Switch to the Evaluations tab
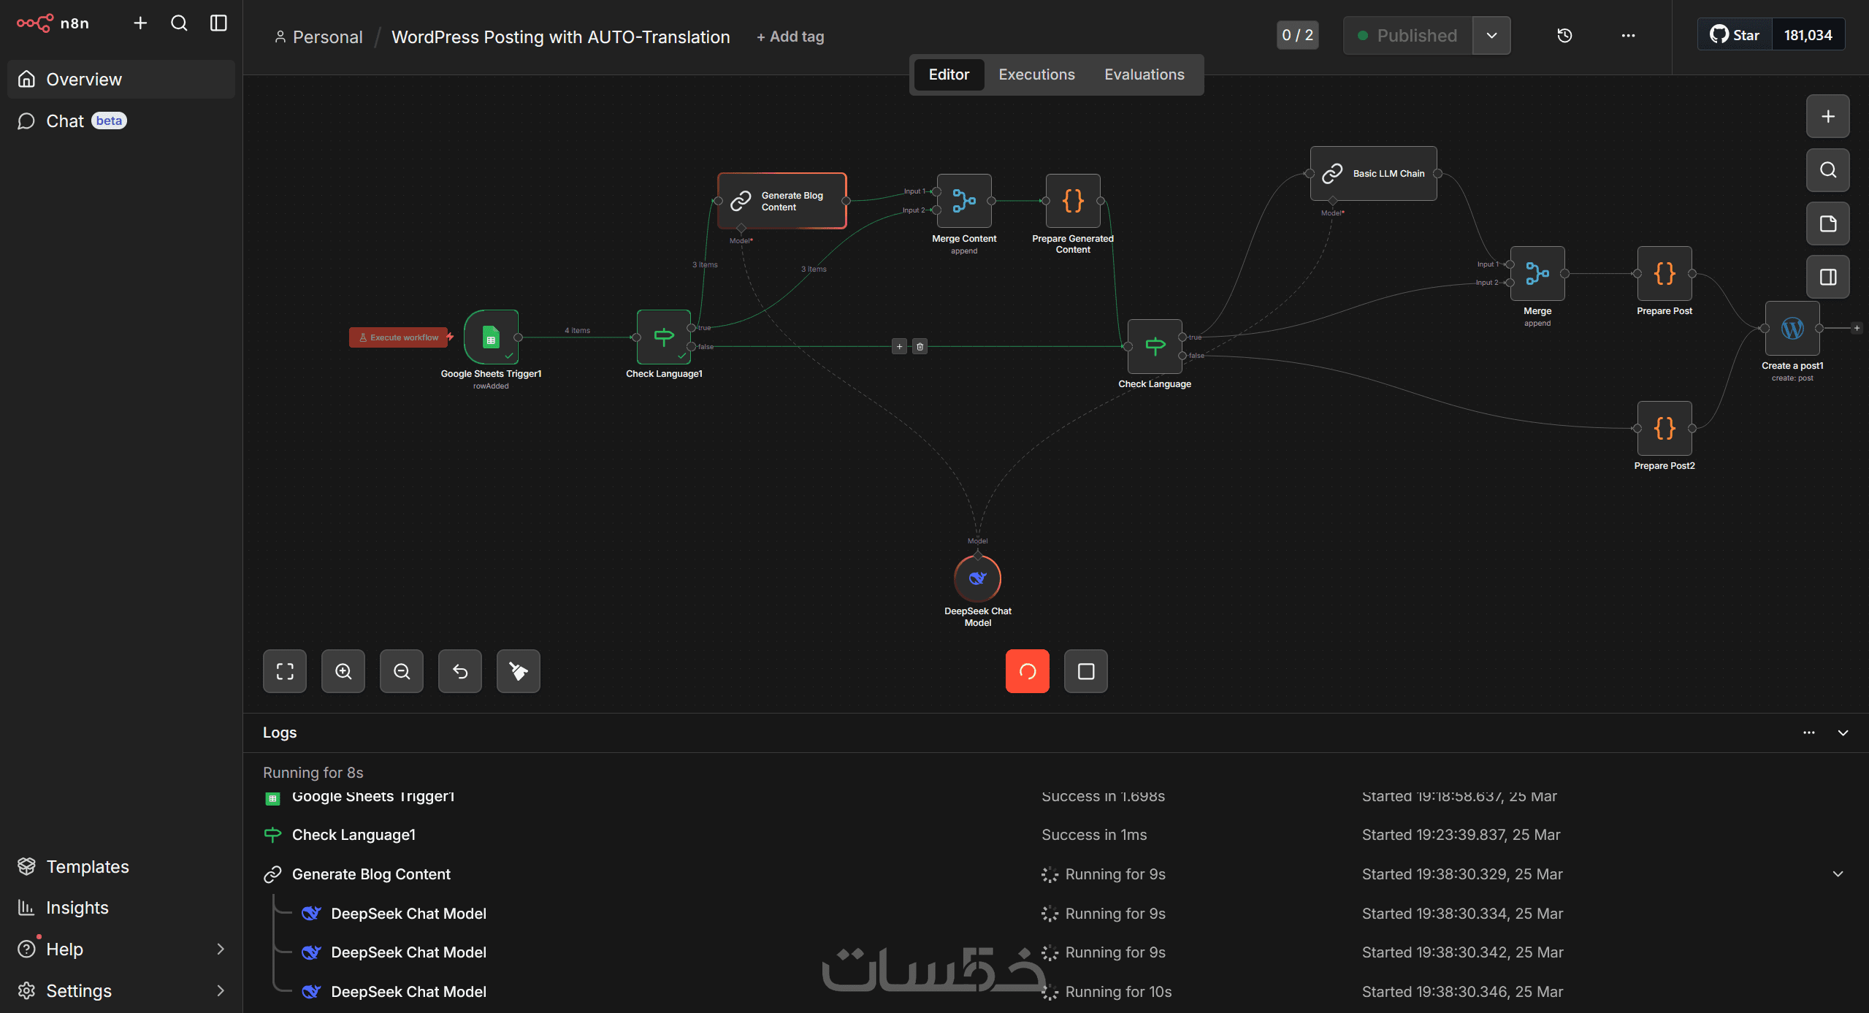 [1144, 74]
